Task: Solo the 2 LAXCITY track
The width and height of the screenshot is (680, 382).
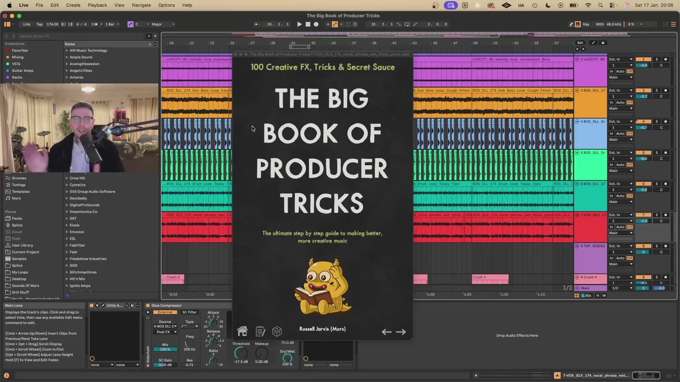Action: pyautogui.click(x=656, y=59)
